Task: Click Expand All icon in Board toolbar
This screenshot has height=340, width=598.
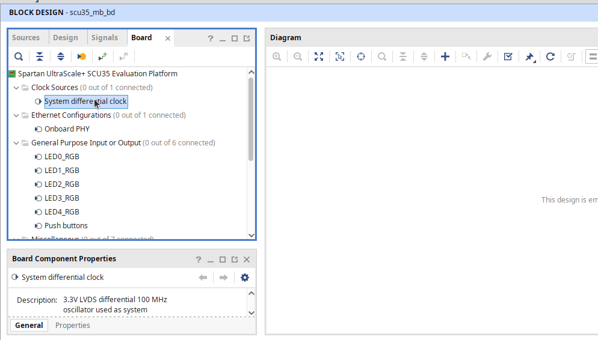Action: [x=60, y=56]
